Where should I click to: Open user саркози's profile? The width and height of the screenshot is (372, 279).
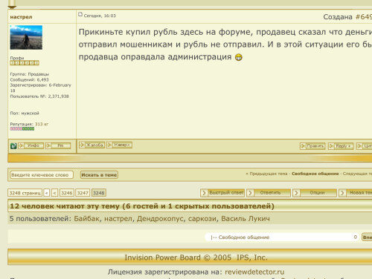(x=203, y=219)
